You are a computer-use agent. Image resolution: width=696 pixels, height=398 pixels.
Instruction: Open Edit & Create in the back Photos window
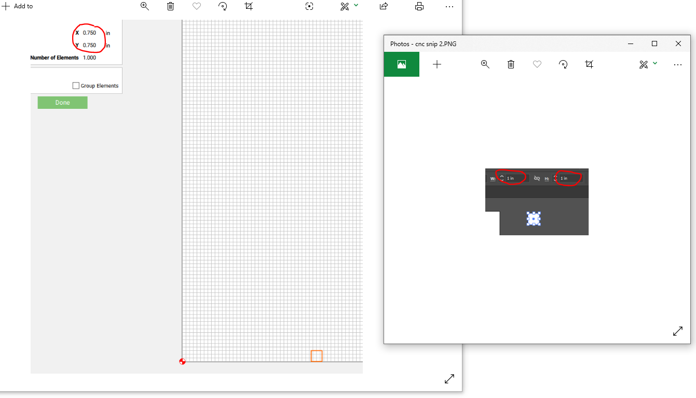point(345,6)
